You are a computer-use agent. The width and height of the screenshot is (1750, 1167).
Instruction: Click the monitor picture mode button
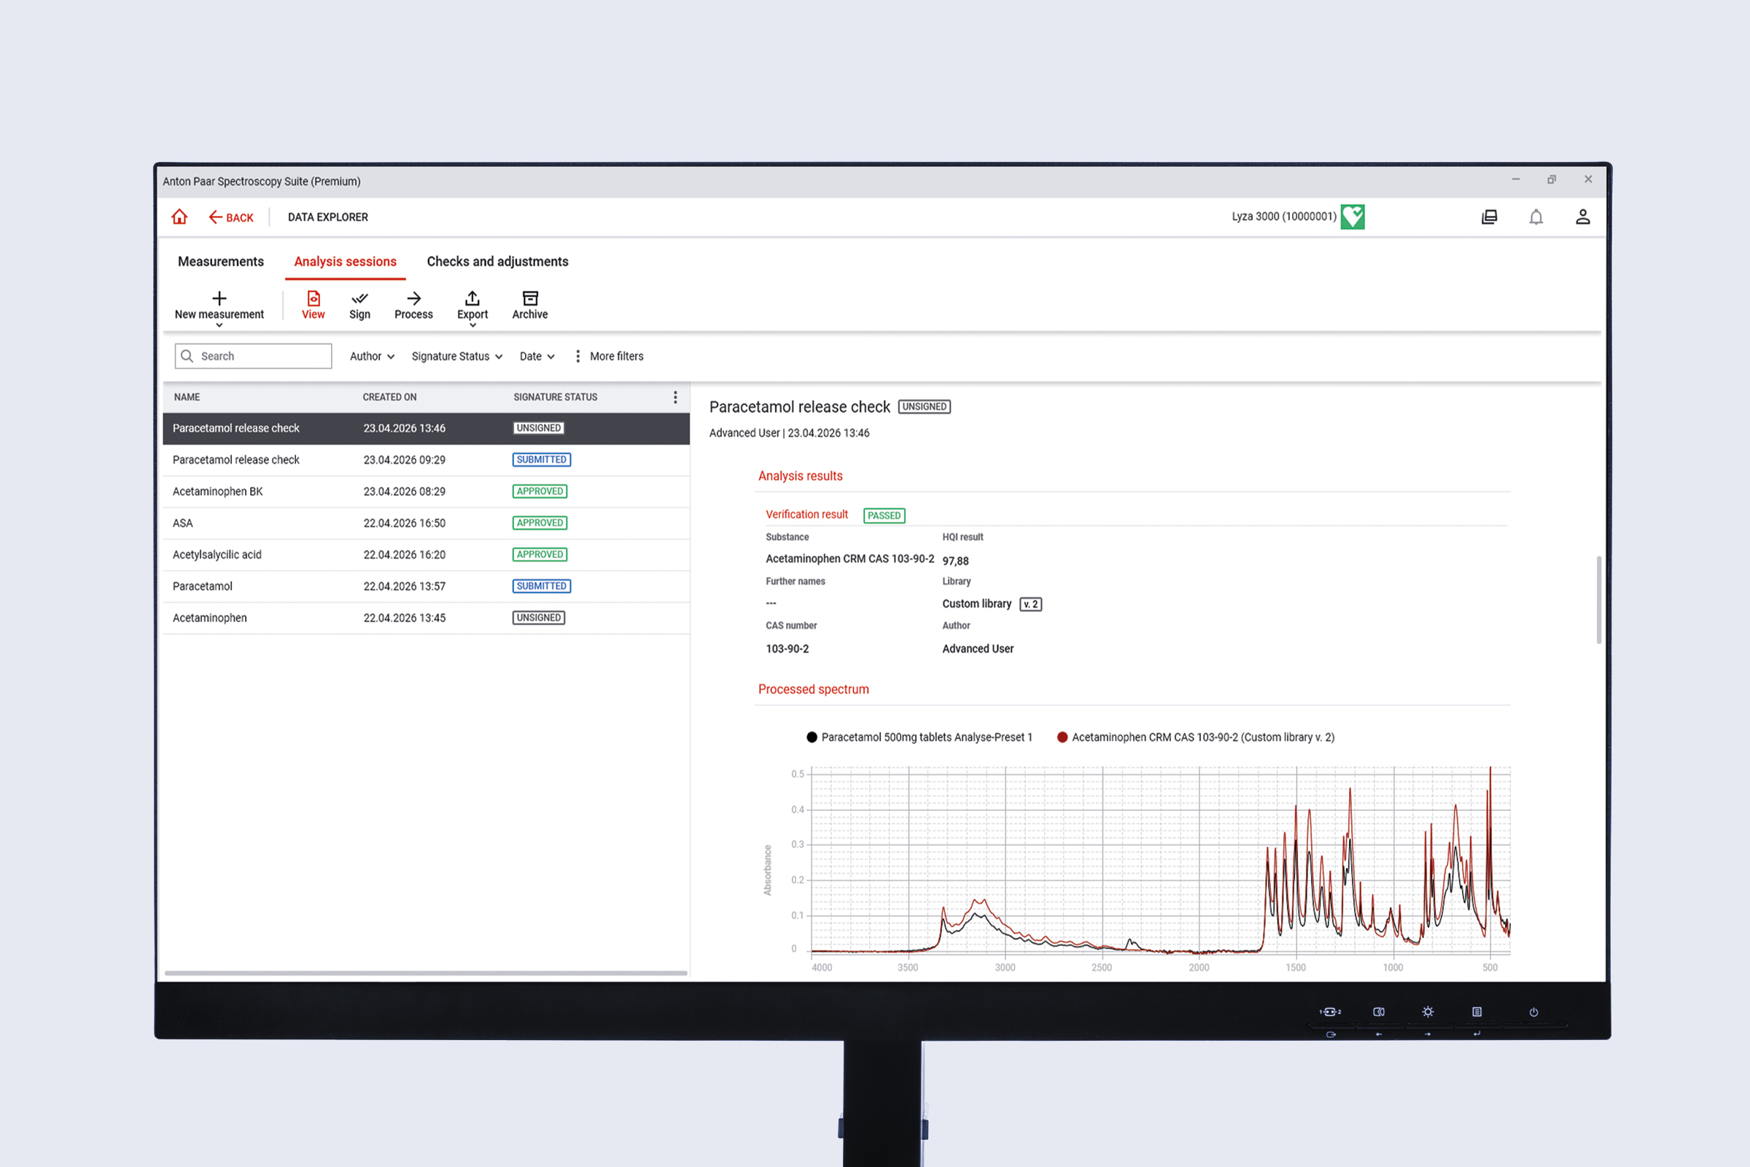click(x=1379, y=1012)
